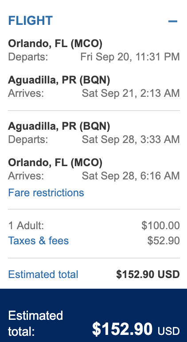Collapse the FLIGHT section with minus icon

coord(173,21)
